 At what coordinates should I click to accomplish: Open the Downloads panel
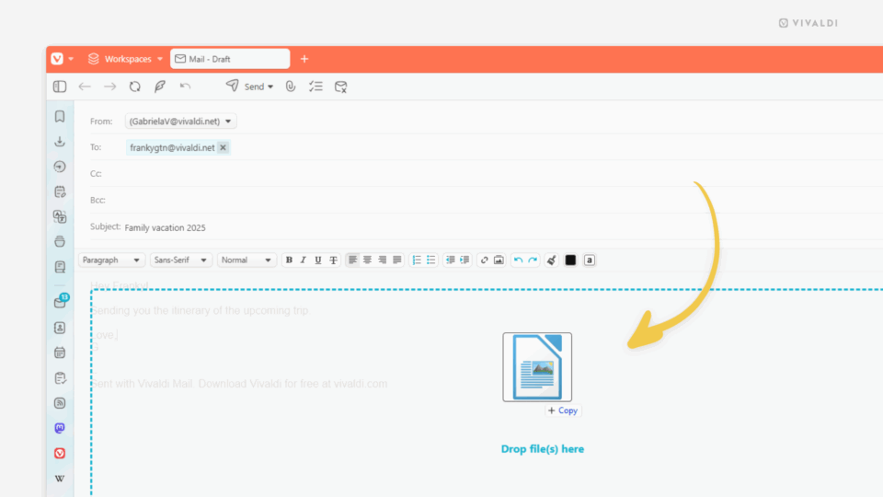pos(60,142)
